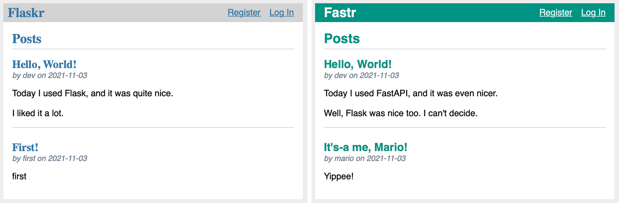Click the "by first on 2021-11-03" byline
Screen dimensions: 619x203
tap(50, 159)
